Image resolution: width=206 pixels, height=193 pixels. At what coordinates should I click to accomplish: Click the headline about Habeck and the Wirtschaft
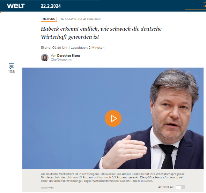101,33
